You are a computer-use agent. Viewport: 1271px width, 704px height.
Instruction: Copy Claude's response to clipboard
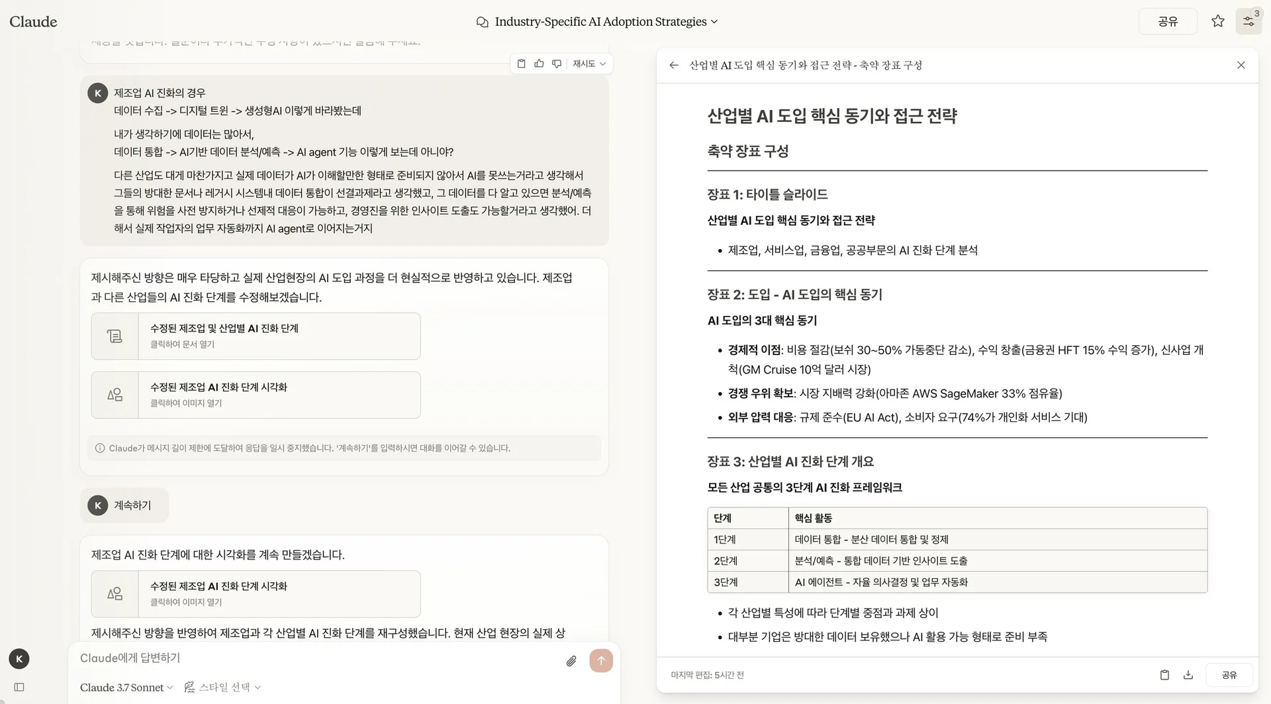click(x=521, y=63)
